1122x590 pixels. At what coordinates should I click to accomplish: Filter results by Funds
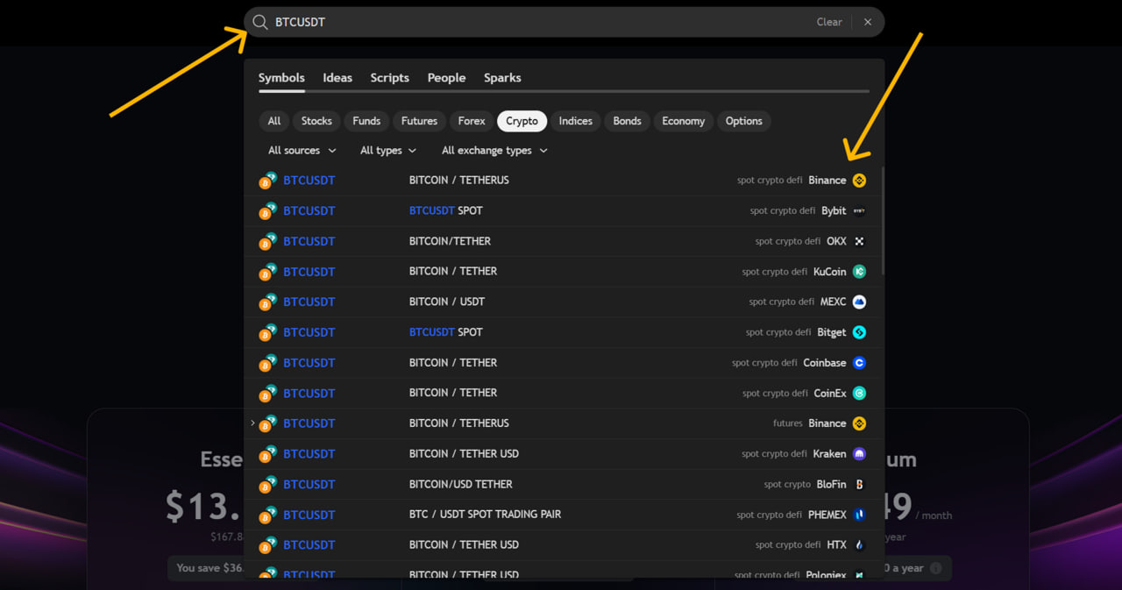pos(366,121)
